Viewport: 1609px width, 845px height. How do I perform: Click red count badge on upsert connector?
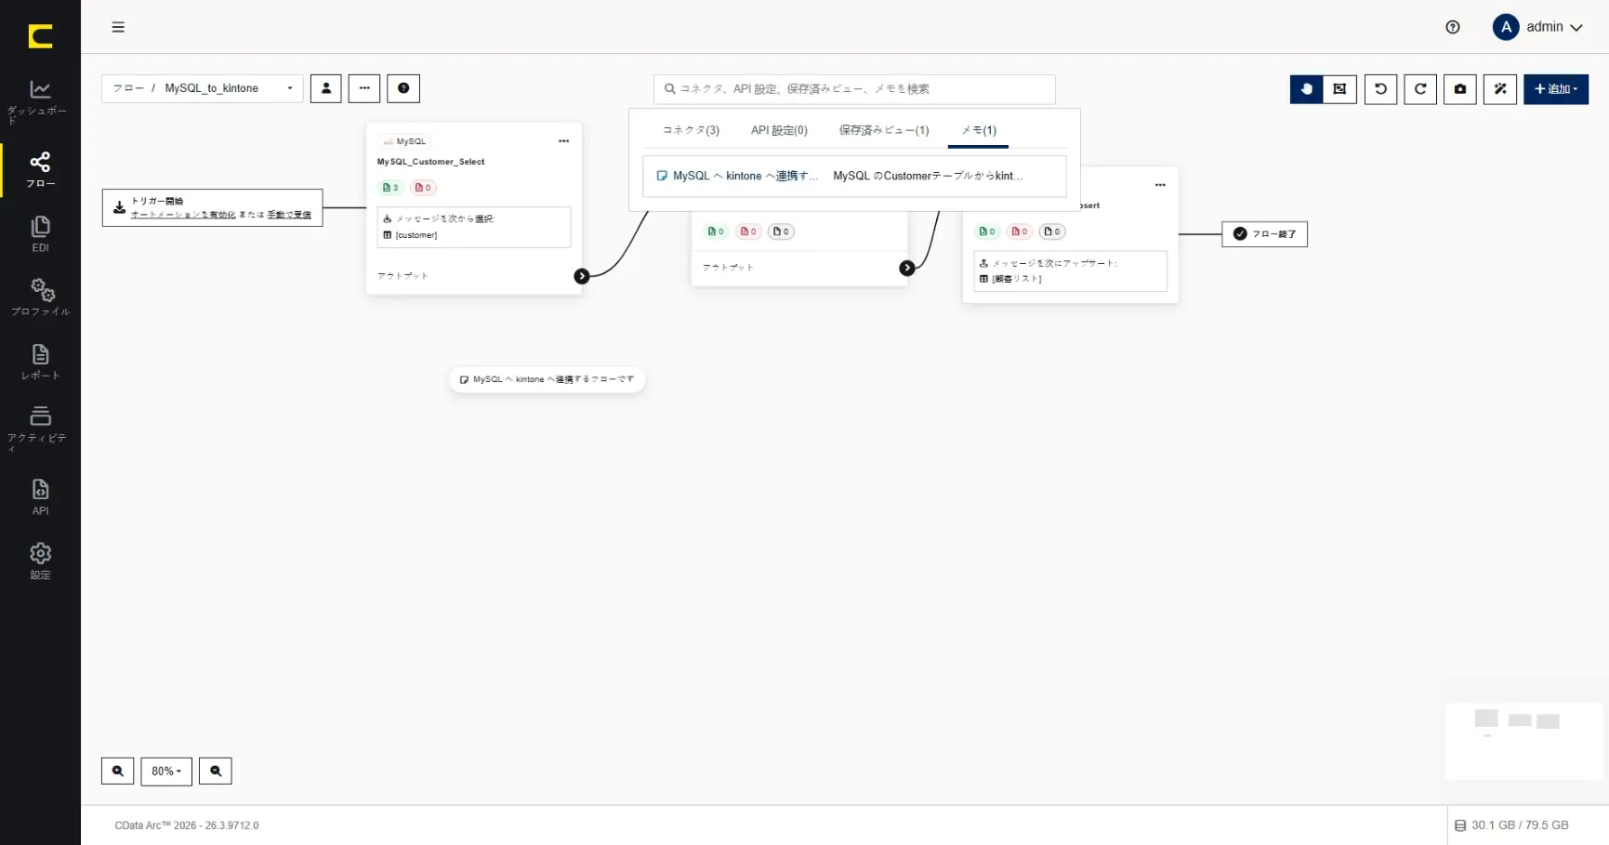pos(1020,231)
